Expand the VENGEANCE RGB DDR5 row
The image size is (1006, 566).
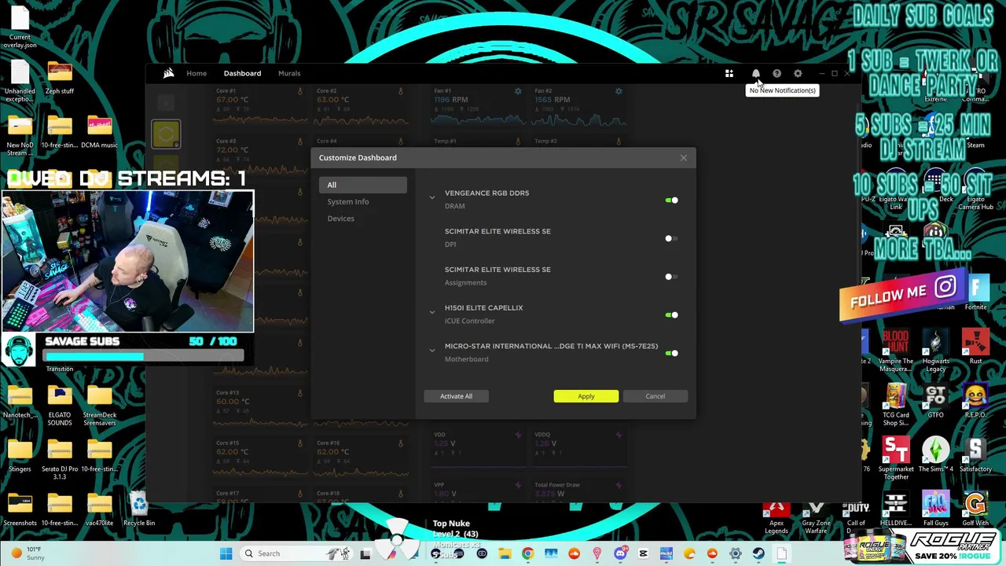(432, 197)
